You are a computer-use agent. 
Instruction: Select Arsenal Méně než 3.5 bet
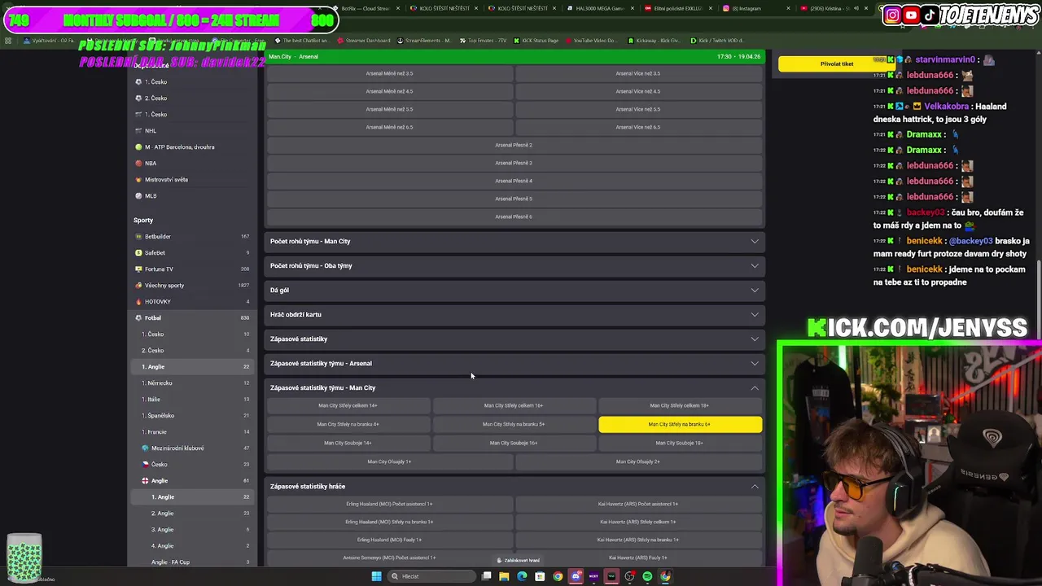point(389,73)
